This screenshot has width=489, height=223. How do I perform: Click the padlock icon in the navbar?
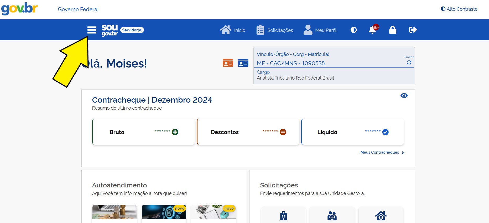[392, 30]
